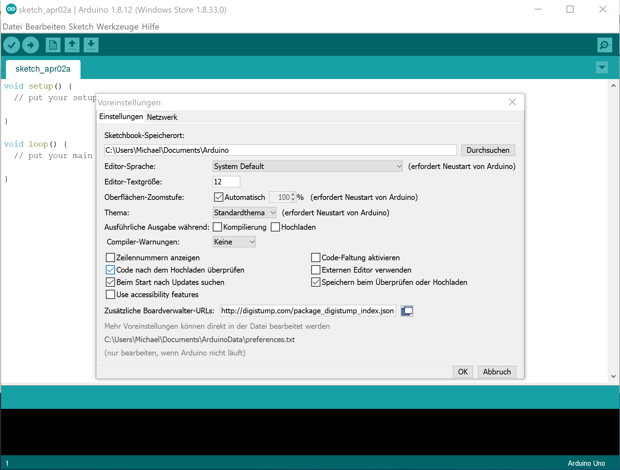The width and height of the screenshot is (620, 470).
Task: Toggle the Automatisch zoom checkbox
Action: click(x=219, y=197)
